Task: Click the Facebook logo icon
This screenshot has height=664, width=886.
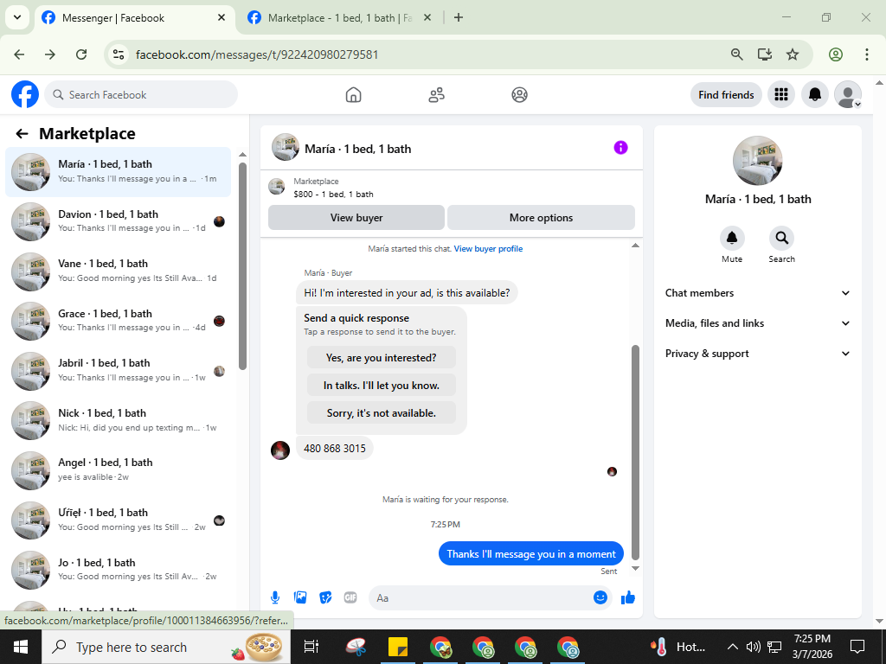Action: click(x=25, y=94)
